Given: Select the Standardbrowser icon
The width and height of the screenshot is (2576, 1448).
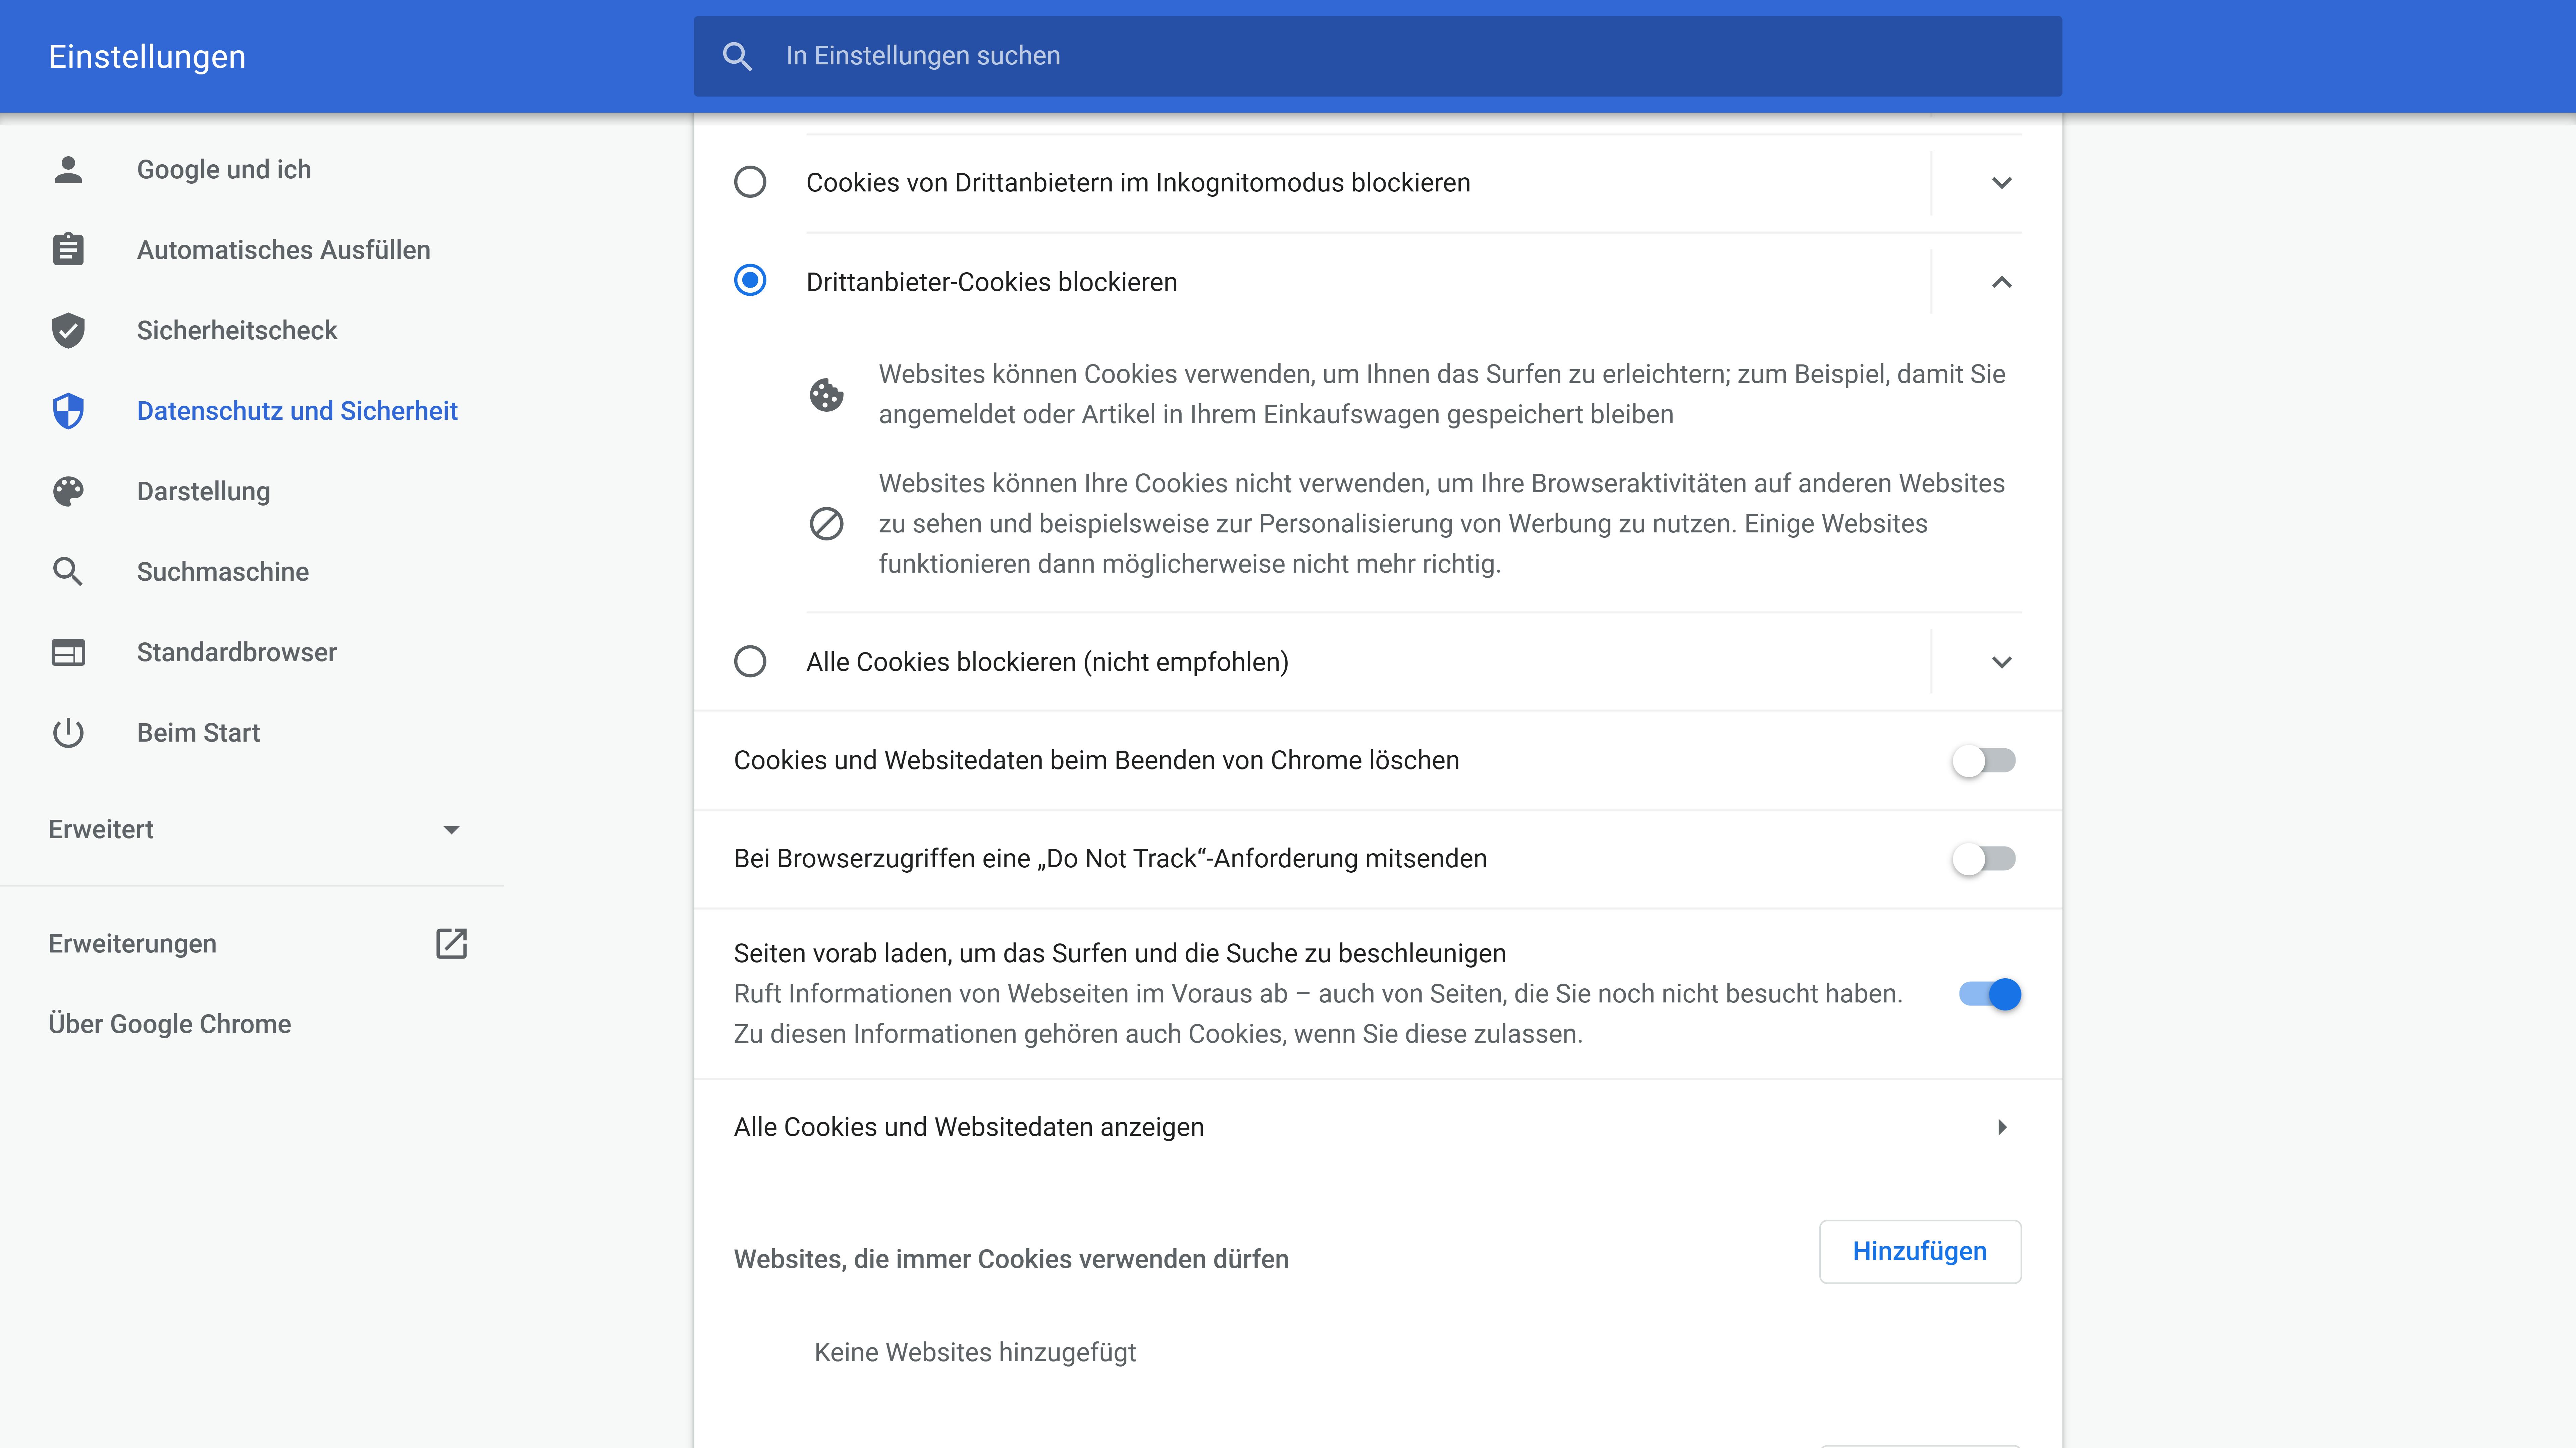Looking at the screenshot, I should [68, 651].
